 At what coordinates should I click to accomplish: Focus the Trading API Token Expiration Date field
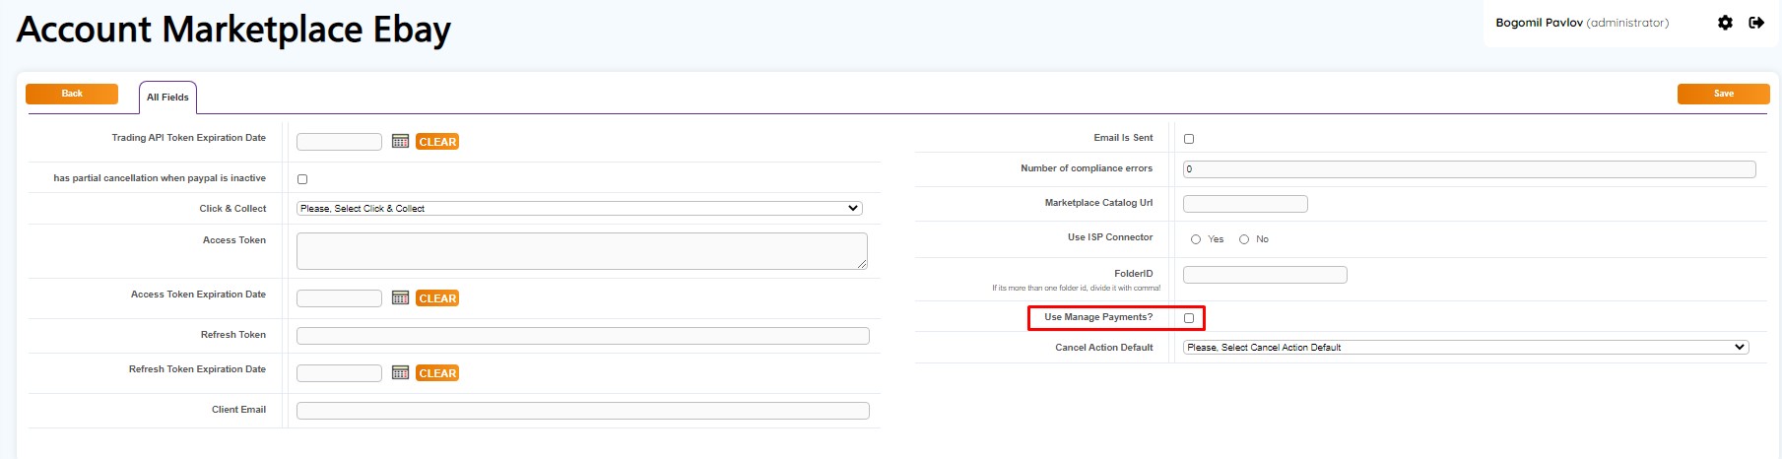(x=339, y=142)
